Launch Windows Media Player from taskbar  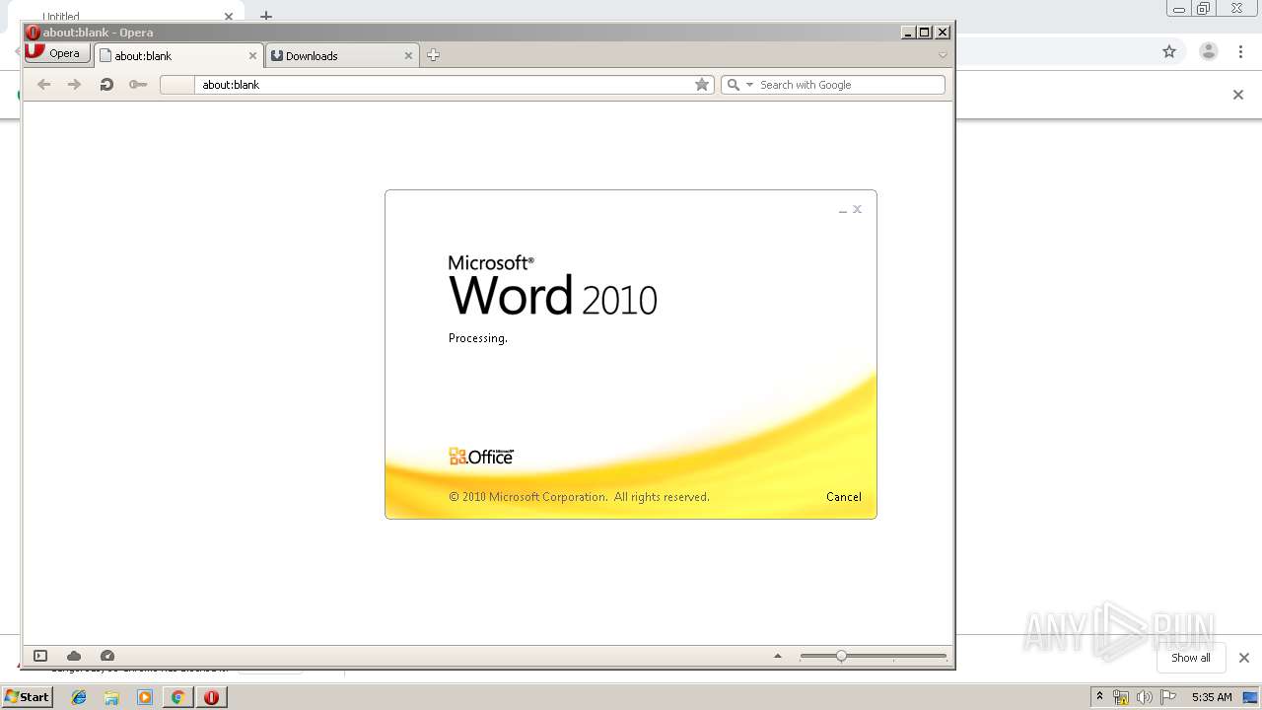click(x=145, y=697)
